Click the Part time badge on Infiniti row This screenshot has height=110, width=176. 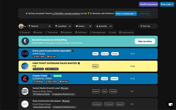(51, 56)
